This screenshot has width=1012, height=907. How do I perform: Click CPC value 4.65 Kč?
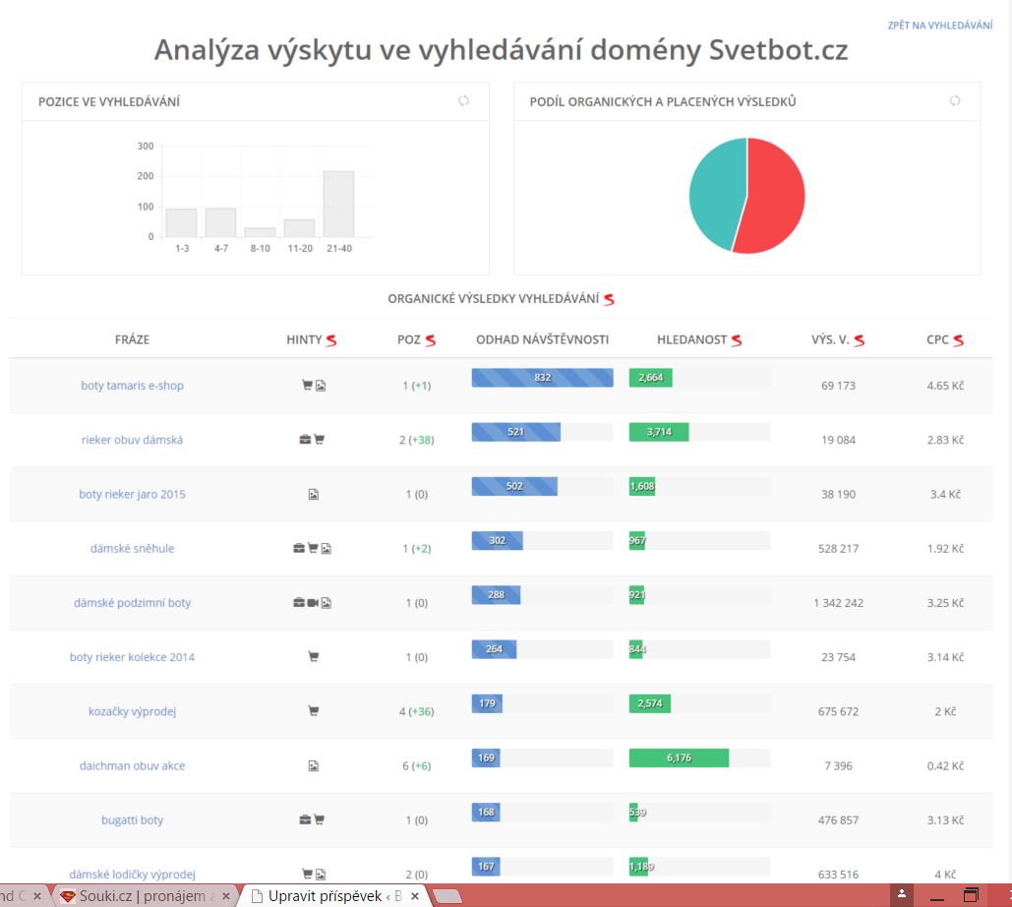tap(945, 386)
